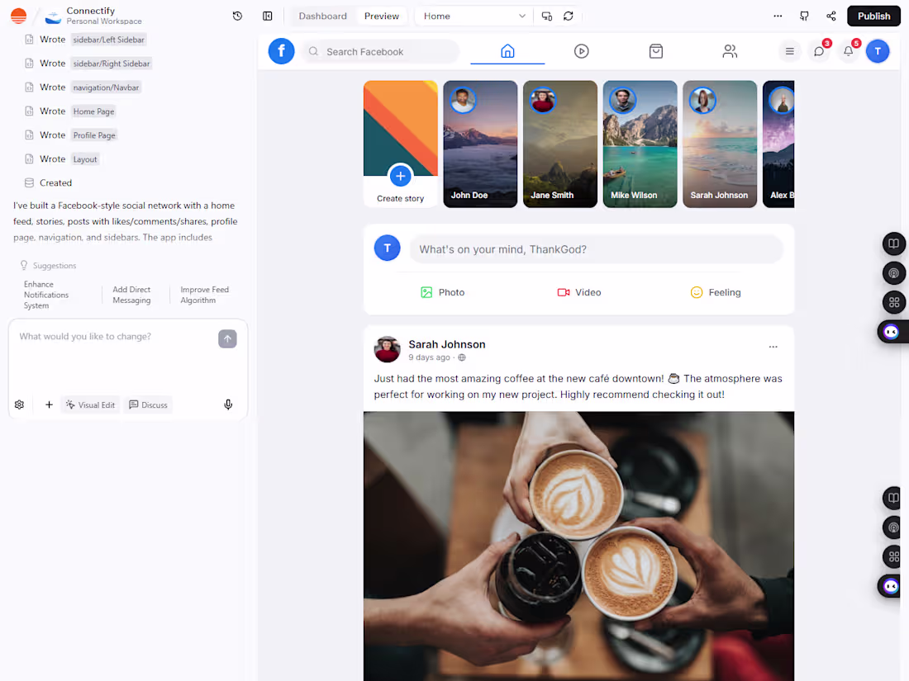Click Sarah Johnson's post avatar photo
The width and height of the screenshot is (909, 681).
388,350
